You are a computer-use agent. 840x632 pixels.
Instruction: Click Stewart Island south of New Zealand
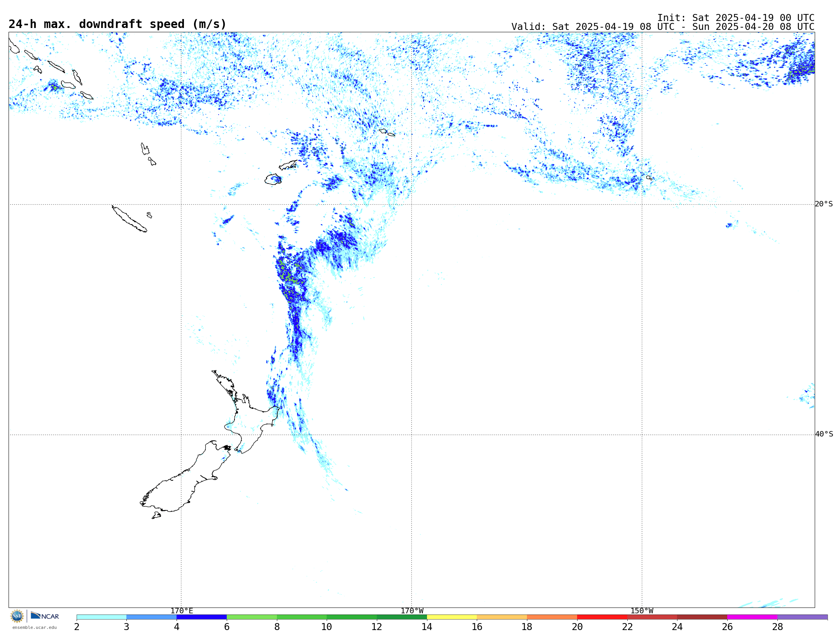(156, 515)
